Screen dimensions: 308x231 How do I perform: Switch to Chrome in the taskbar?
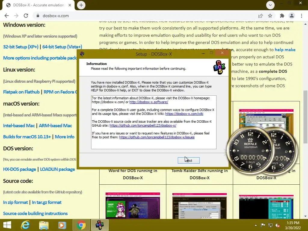coord(81,225)
